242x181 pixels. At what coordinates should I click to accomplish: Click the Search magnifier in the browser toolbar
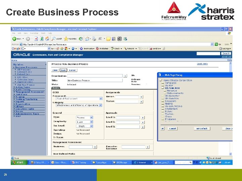click(53, 39)
